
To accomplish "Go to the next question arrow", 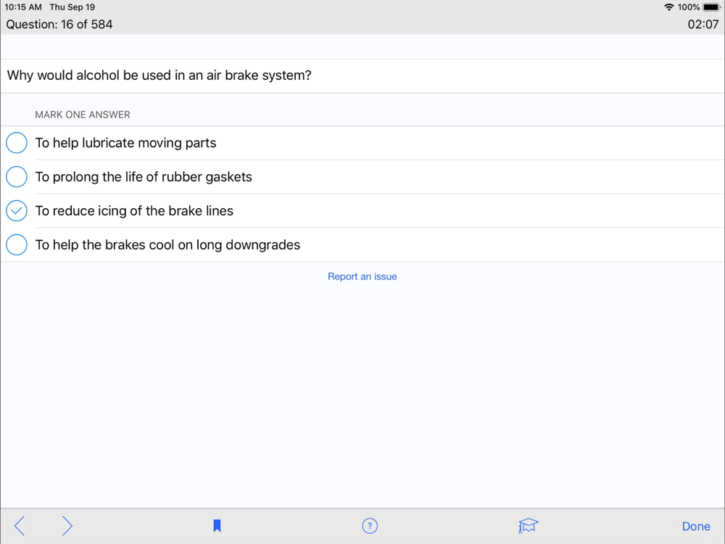I will tap(67, 526).
